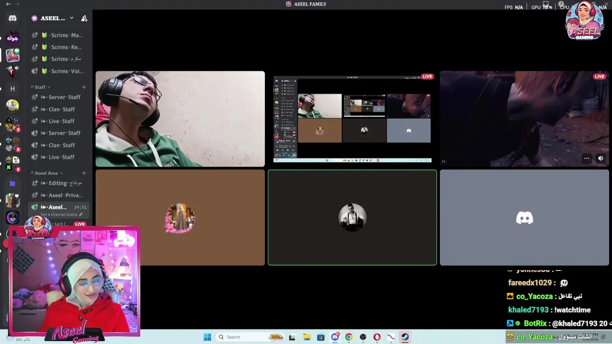Select the gray default Discord avatar tile

point(525,217)
